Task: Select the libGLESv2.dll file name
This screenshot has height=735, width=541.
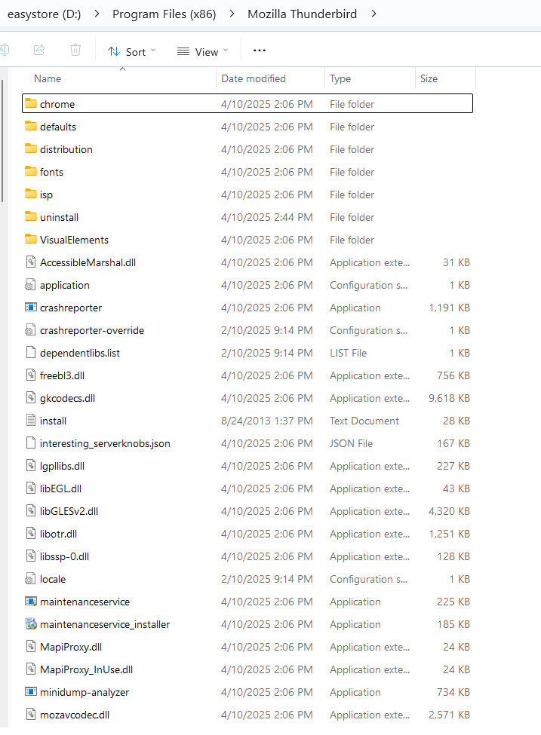Action: pyautogui.click(x=69, y=511)
